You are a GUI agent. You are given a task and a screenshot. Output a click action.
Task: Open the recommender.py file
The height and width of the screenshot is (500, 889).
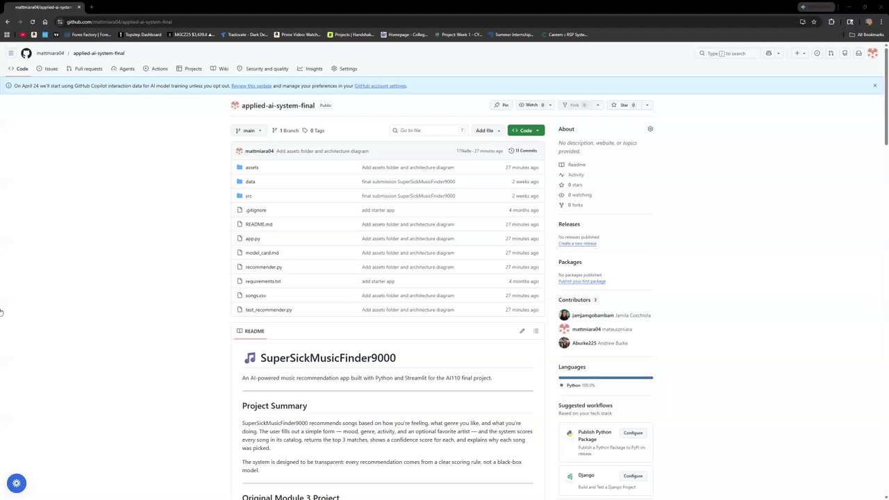(263, 267)
